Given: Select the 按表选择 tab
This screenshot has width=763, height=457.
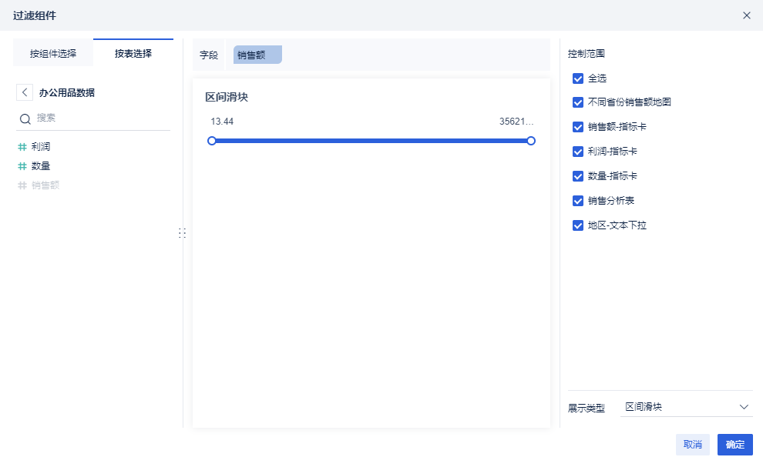Looking at the screenshot, I should coord(133,53).
